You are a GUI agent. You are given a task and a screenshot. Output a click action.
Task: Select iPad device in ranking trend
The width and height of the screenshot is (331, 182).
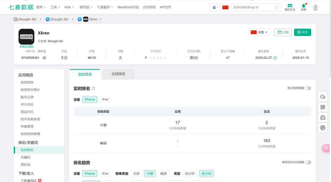105,173
